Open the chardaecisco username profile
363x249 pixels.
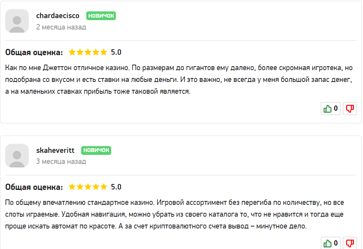[58, 16]
